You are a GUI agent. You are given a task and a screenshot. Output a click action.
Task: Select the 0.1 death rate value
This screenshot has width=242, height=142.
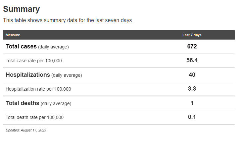pyautogui.click(x=192, y=117)
